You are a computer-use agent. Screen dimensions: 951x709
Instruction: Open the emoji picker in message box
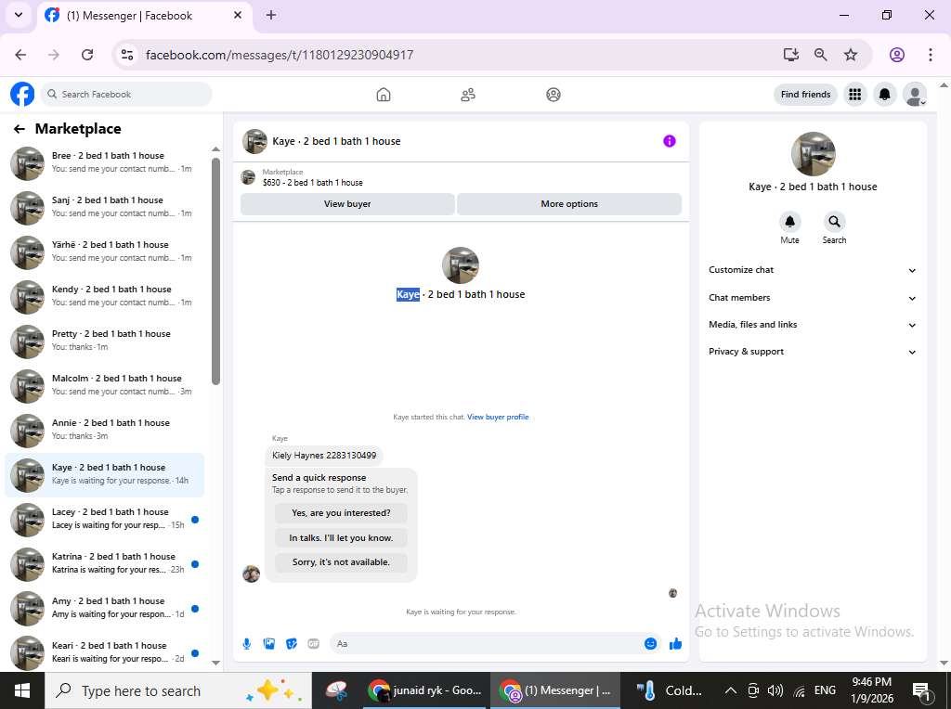pyautogui.click(x=650, y=643)
